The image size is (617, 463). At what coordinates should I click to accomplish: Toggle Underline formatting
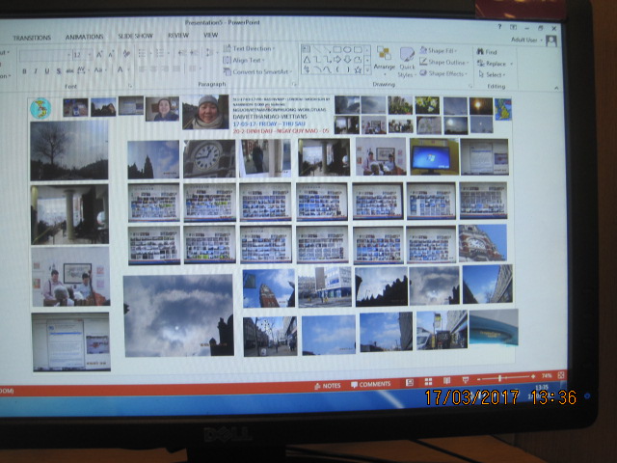click(47, 71)
